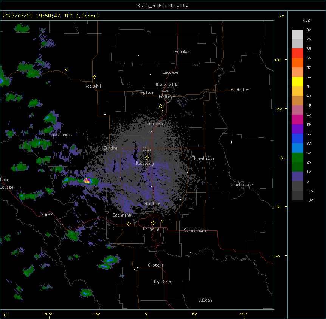This screenshot has width=326, height=319.
Task: Click the Base_Reflectivity title
Action: click(x=163, y=6)
